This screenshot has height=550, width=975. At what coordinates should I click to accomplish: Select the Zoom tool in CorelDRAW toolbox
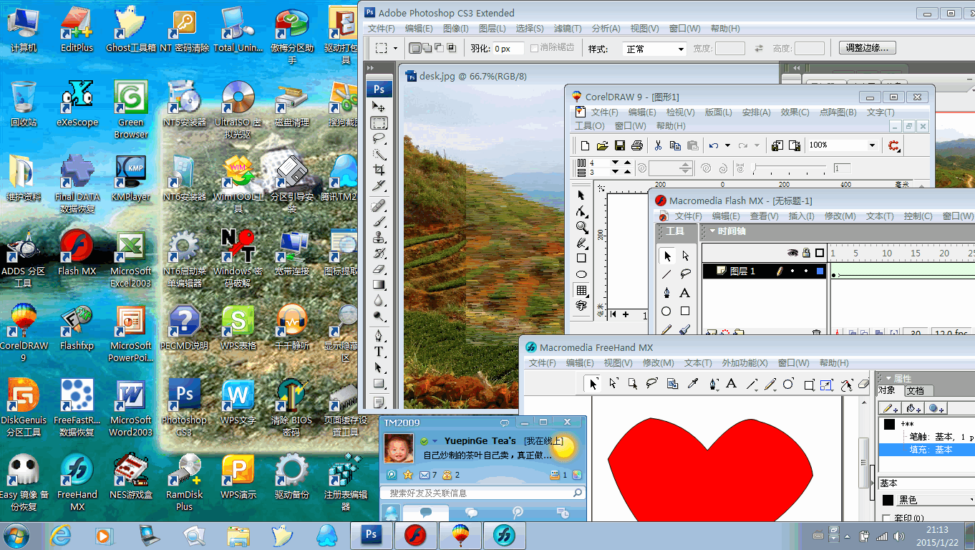[582, 227]
